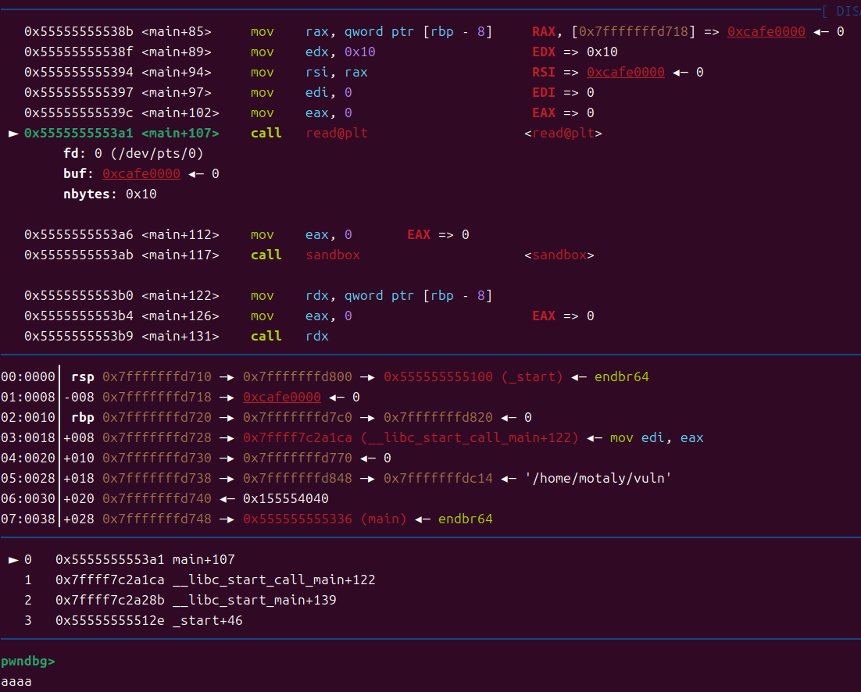Screen dimensions: 861x692
Task: Click the arrow marker beside backtrace frame 0
Action: [x=13, y=560]
